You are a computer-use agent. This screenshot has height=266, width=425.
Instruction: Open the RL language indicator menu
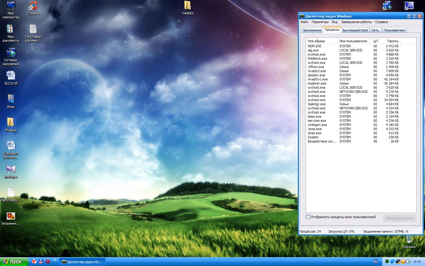click(375, 262)
